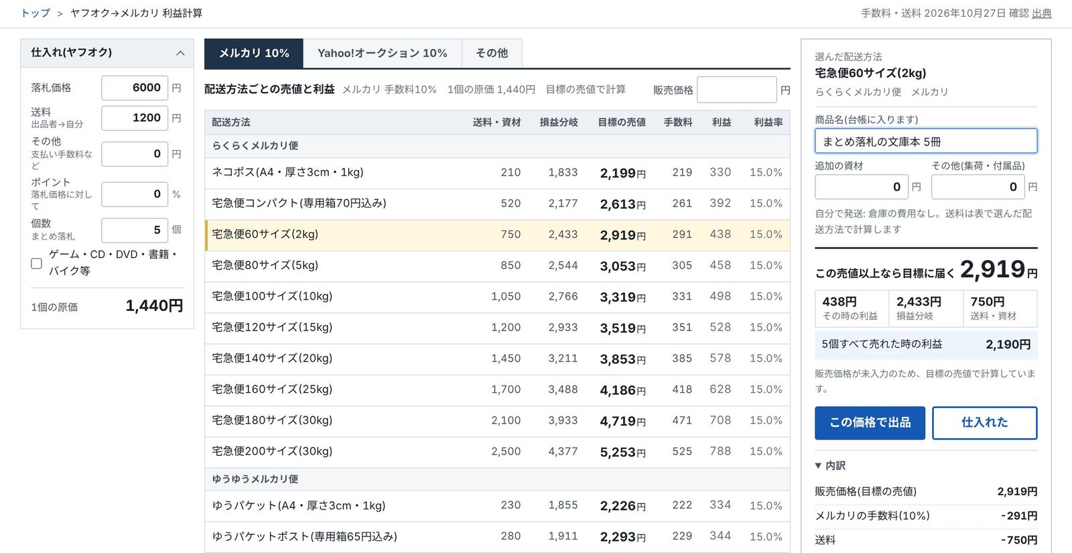Click the らくらくメルカリ便 group heading
Viewport: 1072px width, 553px height.
(255, 145)
